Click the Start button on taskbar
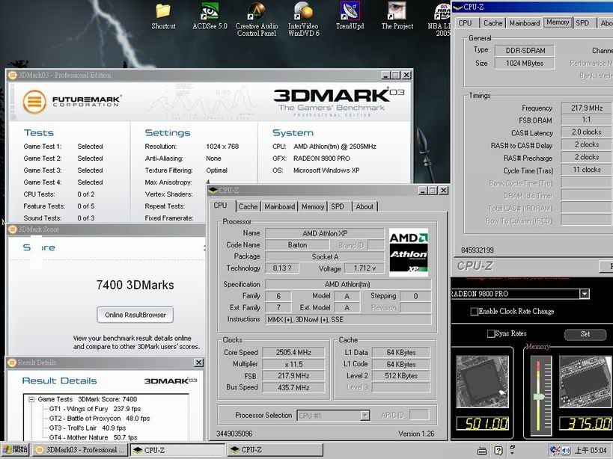This screenshot has height=459, width=613. 14,449
